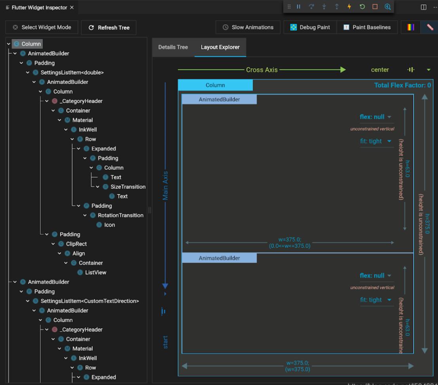Select the Layout Explorer tab
The image size is (438, 385).
pyautogui.click(x=220, y=47)
